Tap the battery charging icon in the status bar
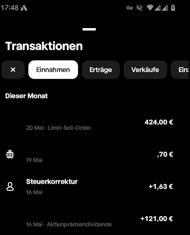Viewport: 190px width, 235px height. tap(173, 8)
